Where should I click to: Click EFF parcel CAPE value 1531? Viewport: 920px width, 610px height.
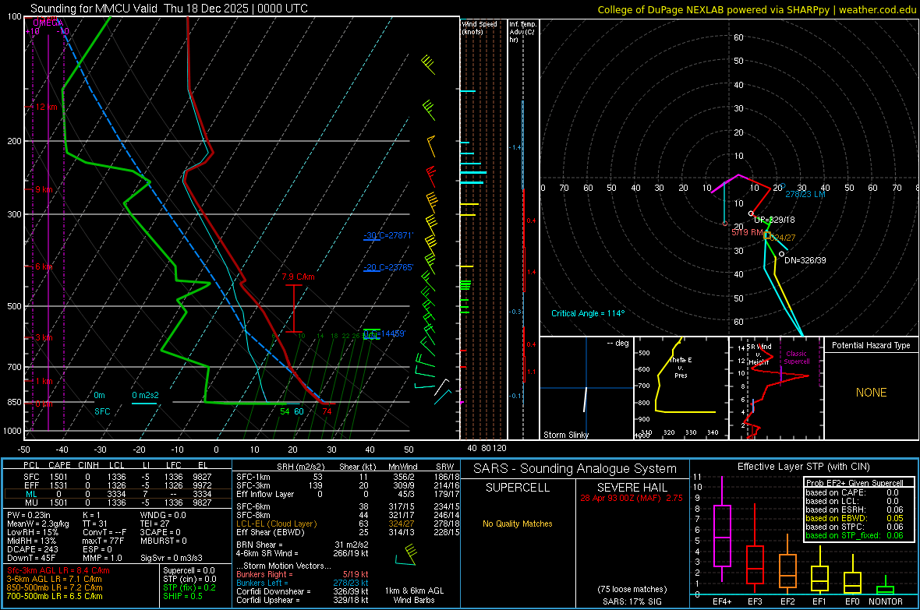[58, 485]
